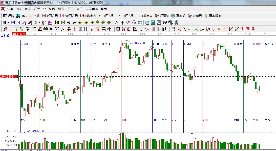Open the 六角形 hexagon tool
Screen dimensions: 276x151
coord(195,16)
